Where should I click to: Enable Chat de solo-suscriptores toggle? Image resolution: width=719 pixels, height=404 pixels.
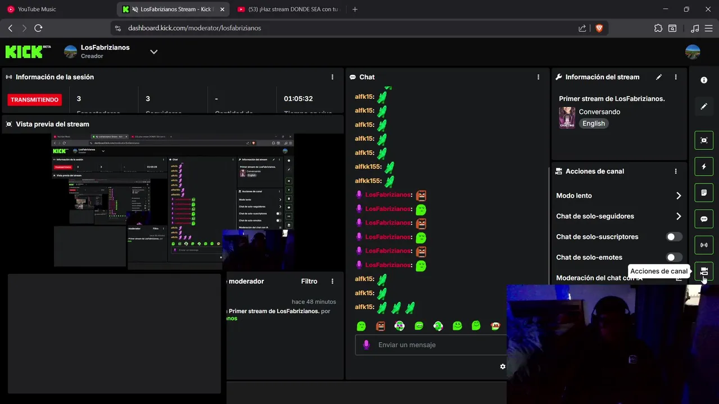click(674, 237)
